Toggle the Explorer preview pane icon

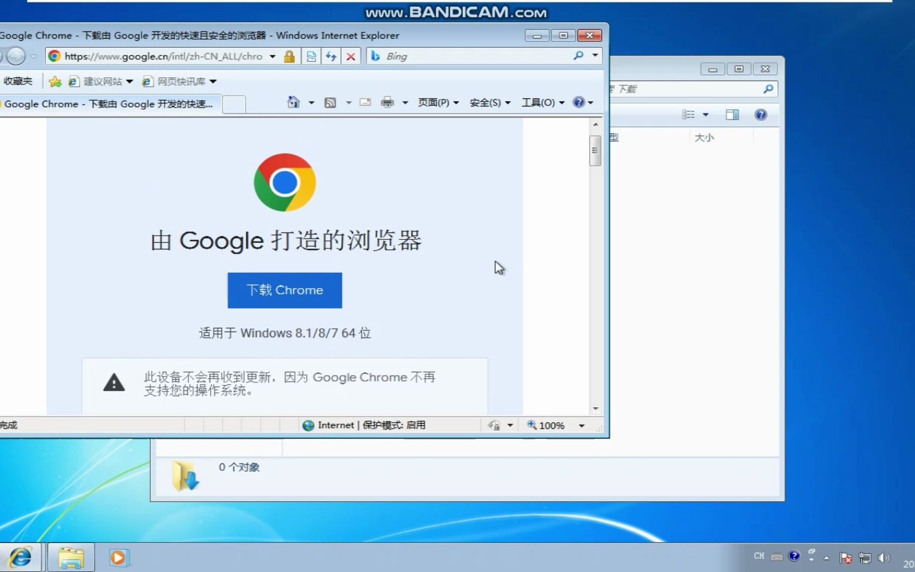point(732,114)
